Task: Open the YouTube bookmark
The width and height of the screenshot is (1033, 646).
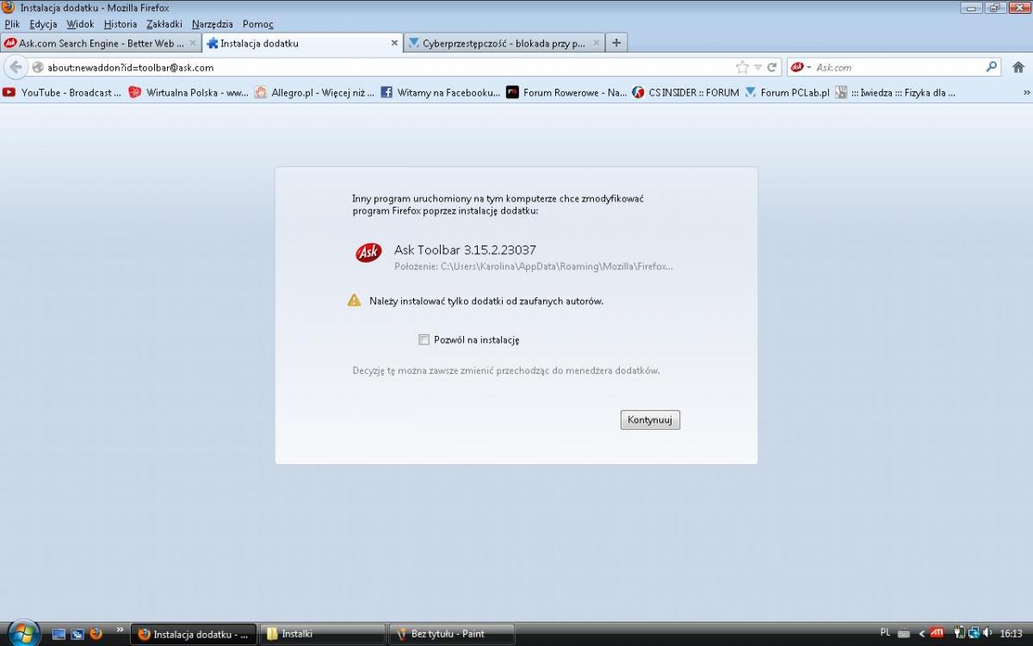Action: 62,92
